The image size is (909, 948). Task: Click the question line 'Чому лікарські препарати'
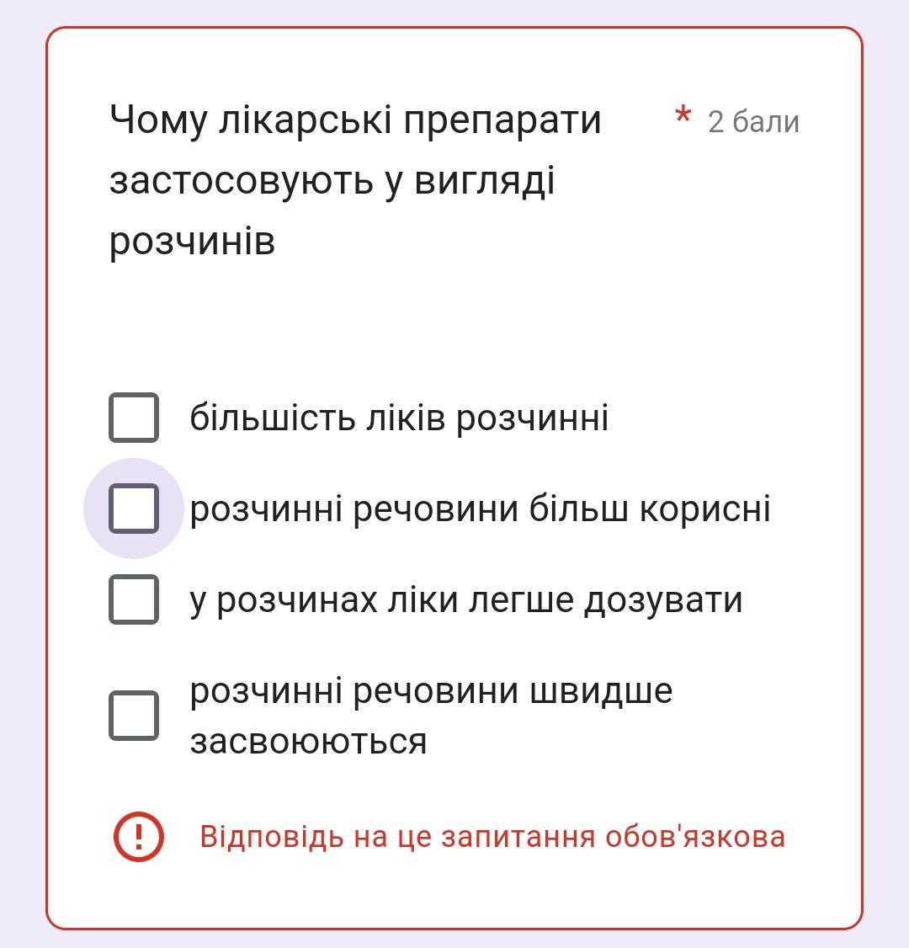point(355,120)
